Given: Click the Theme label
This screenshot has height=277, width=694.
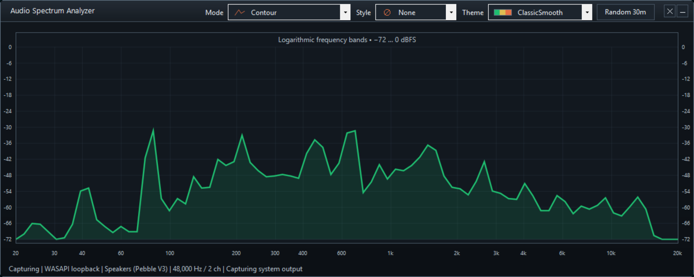Looking at the screenshot, I should 473,12.
